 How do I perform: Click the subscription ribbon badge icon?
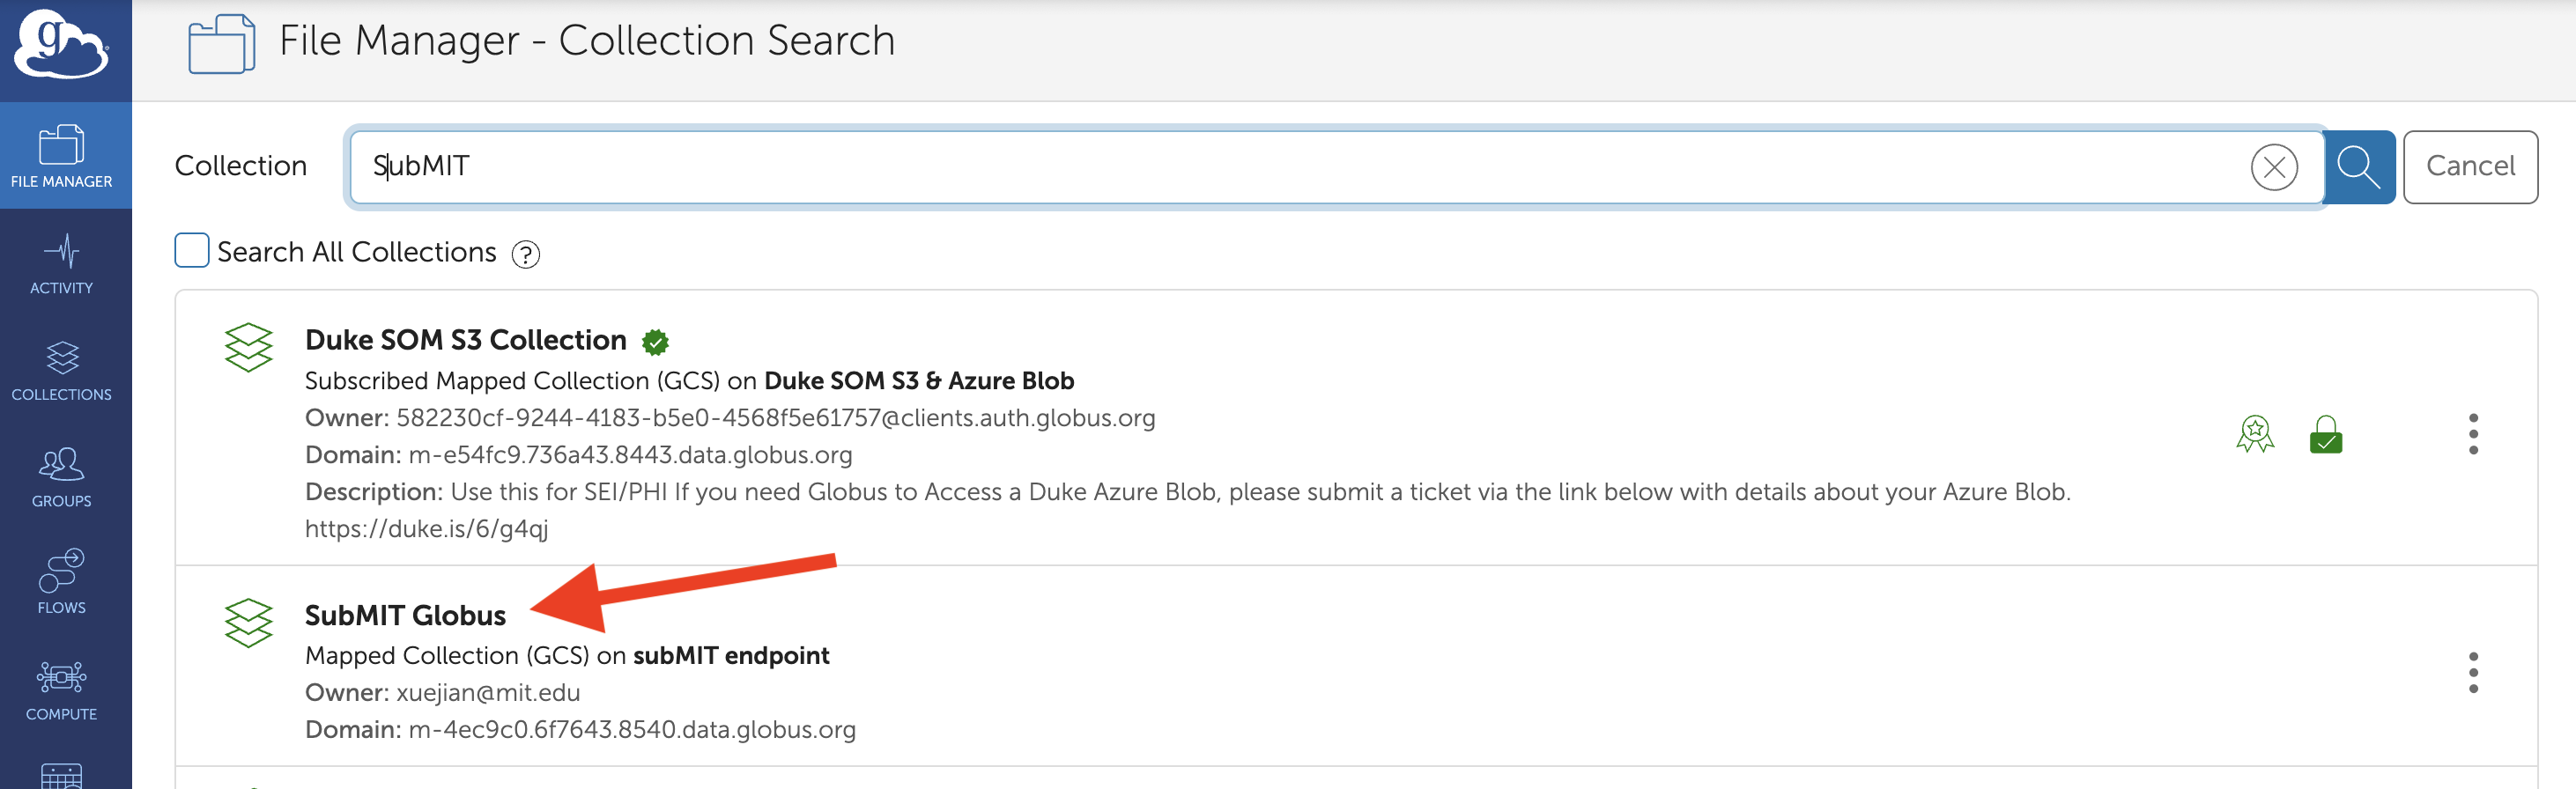2255,435
